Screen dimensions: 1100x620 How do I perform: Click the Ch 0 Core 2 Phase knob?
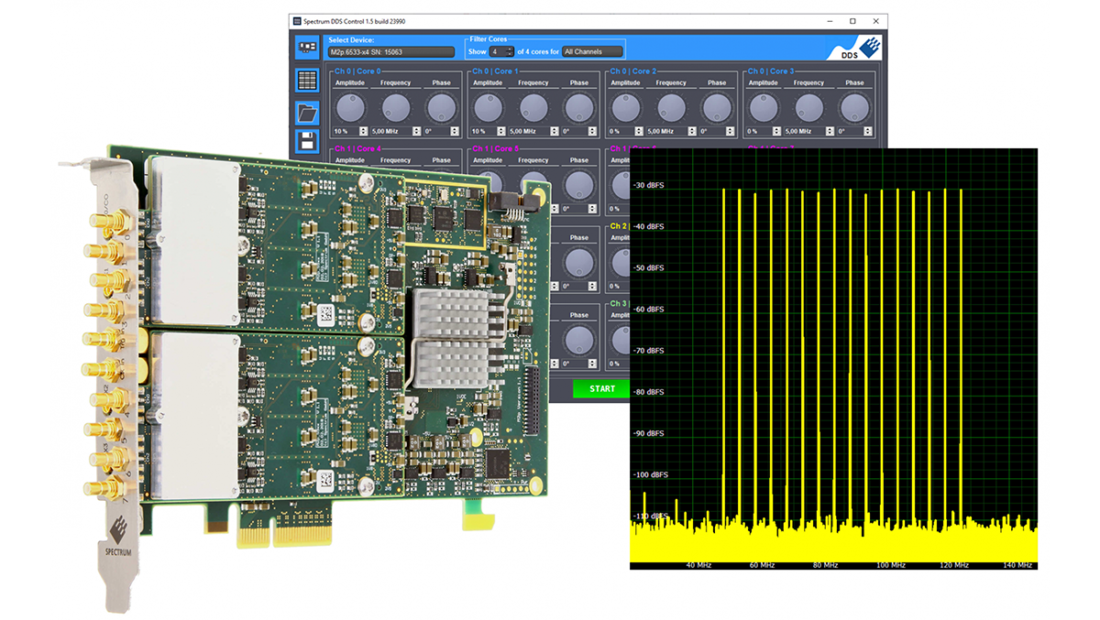pyautogui.click(x=717, y=108)
